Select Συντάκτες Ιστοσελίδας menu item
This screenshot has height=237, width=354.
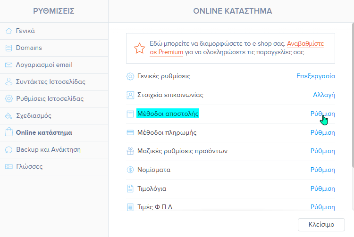pyautogui.click(x=54, y=82)
